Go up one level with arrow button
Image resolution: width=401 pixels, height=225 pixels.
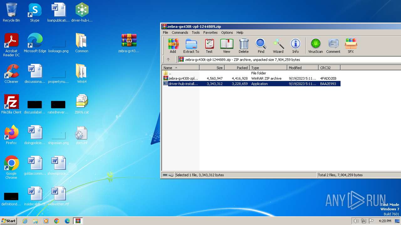tap(168, 59)
